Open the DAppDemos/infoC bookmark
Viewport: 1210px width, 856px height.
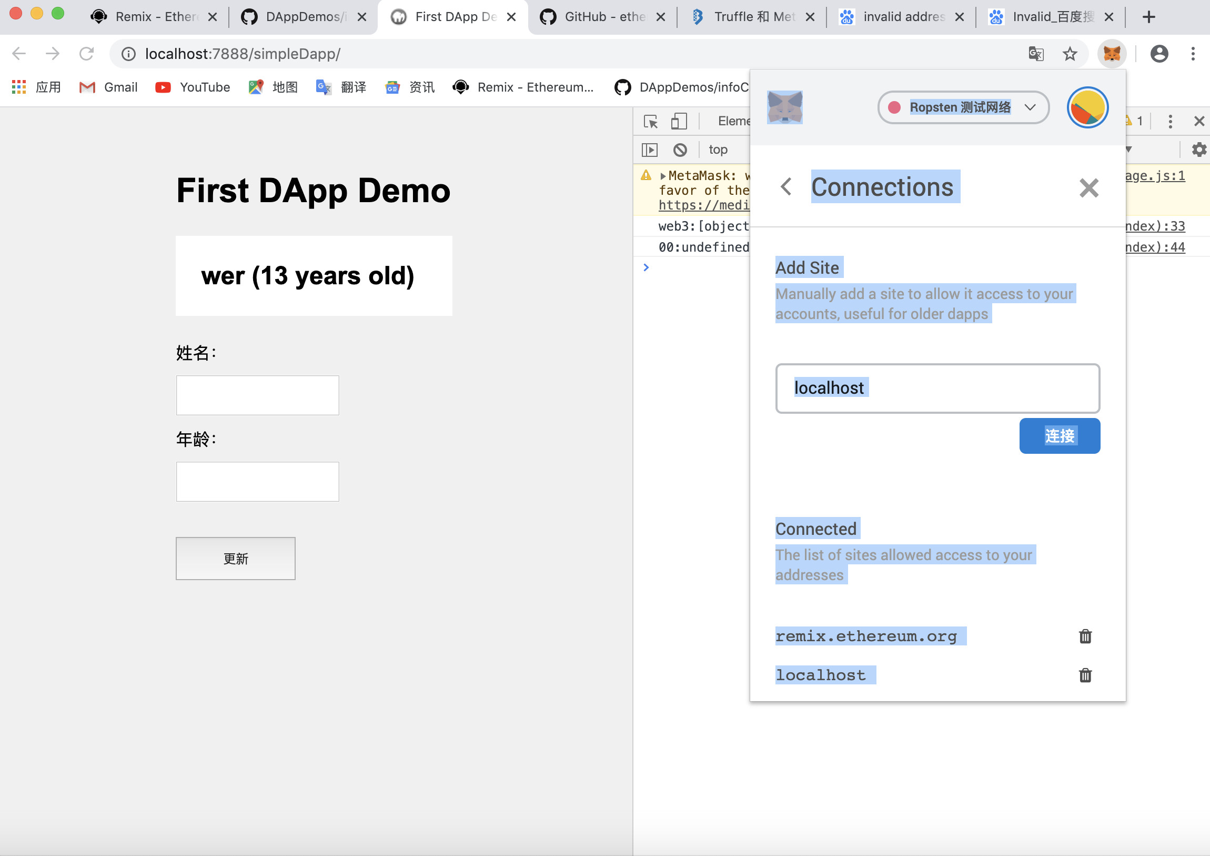click(x=681, y=87)
